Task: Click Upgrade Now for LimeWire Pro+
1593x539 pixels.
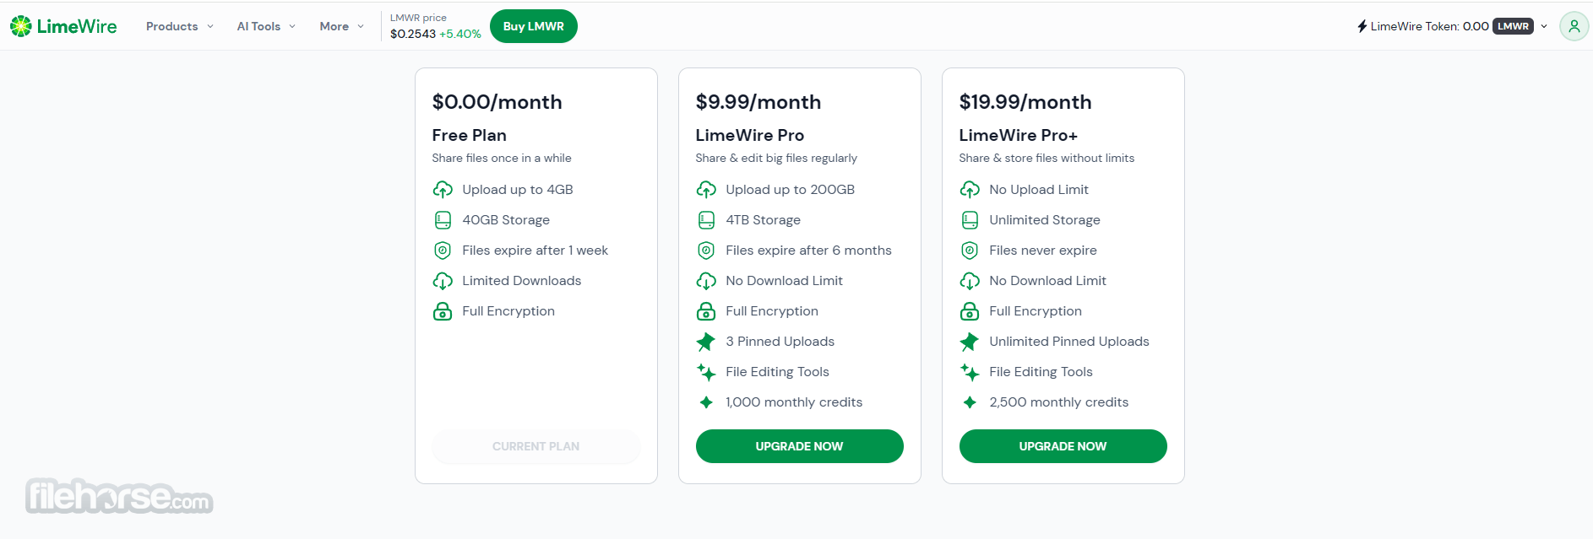Action: coord(1063,446)
